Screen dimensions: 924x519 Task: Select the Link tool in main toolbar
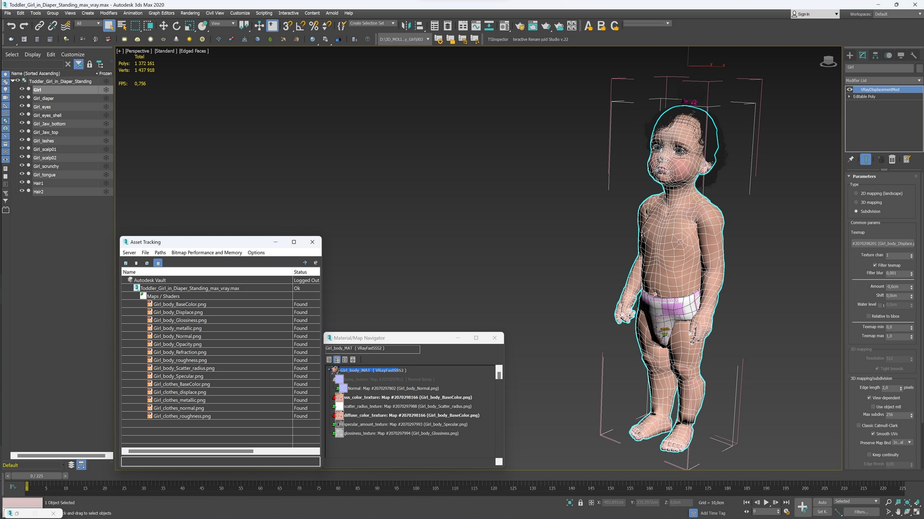[x=39, y=25]
